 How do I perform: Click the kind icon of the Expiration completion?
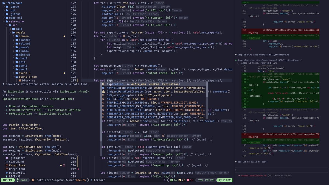103,84
